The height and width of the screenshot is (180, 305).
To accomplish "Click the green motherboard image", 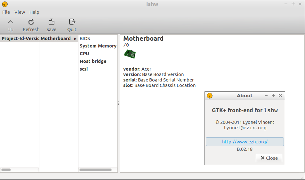I will pos(130,54).
